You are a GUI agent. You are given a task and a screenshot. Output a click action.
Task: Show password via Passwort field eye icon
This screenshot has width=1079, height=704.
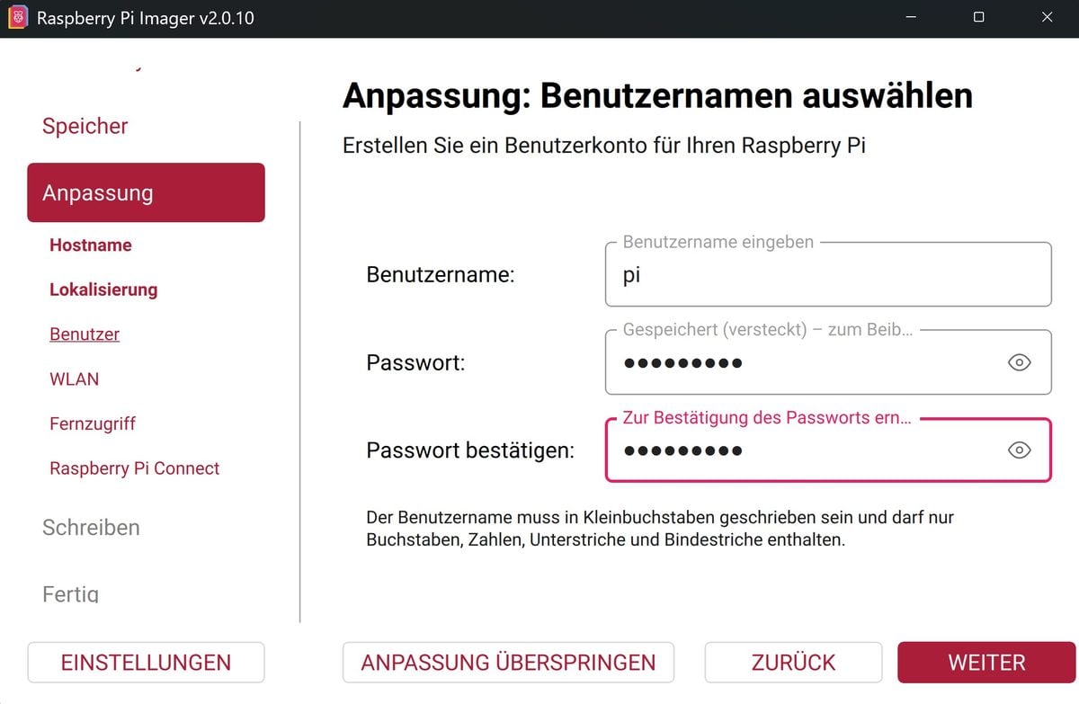click(1019, 362)
